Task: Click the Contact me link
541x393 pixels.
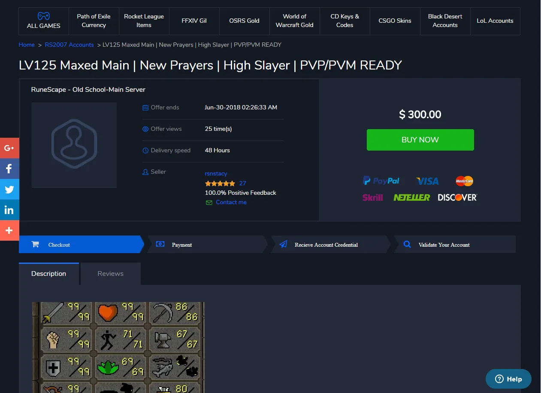Action: (231, 203)
